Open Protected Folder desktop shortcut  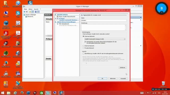(6, 74)
